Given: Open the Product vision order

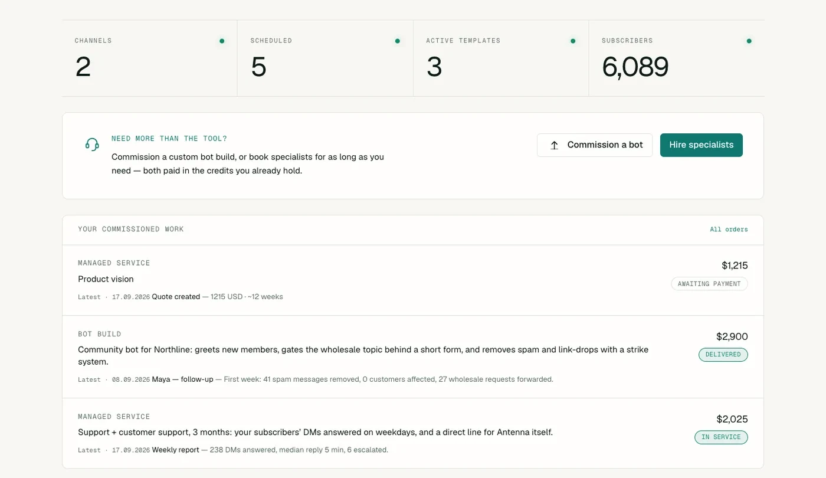Looking at the screenshot, I should 413,280.
